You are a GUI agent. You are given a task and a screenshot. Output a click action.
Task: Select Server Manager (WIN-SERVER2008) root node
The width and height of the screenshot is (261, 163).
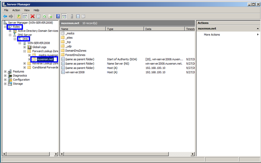31,23
